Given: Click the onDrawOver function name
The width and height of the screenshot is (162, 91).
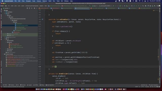Looking at the screenshot, I should tap(64, 19).
